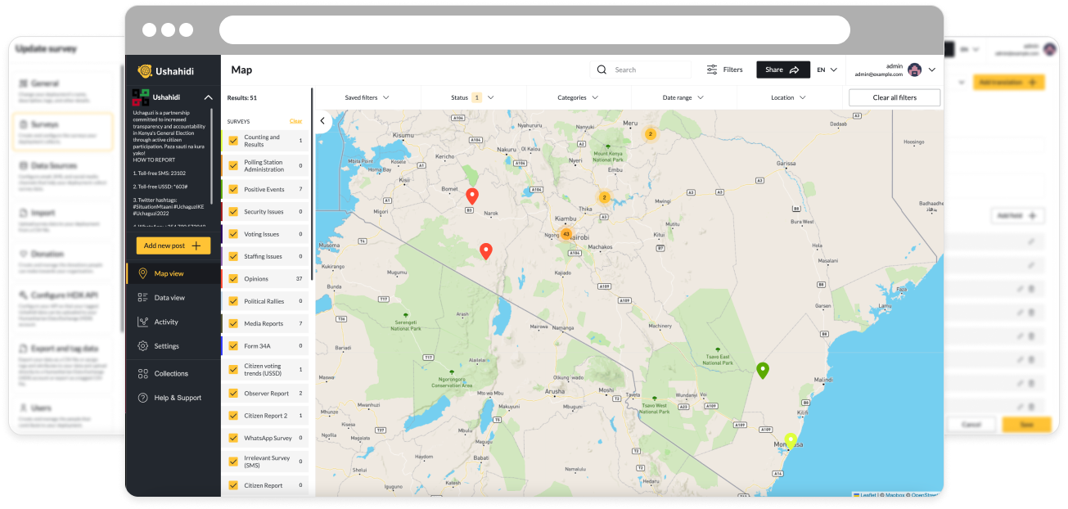
Task: Toggle the Security Issues checkbox
Action: tap(233, 211)
